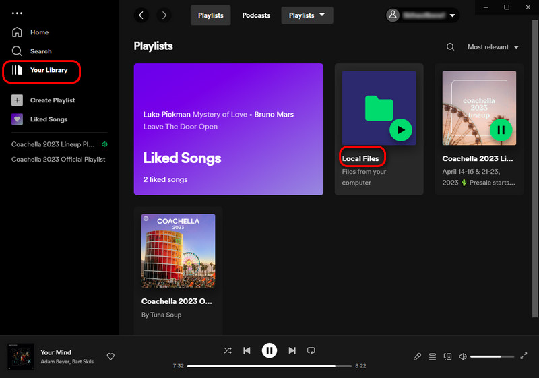Click total duration 8:22
This screenshot has width=539, height=378.
360,366
